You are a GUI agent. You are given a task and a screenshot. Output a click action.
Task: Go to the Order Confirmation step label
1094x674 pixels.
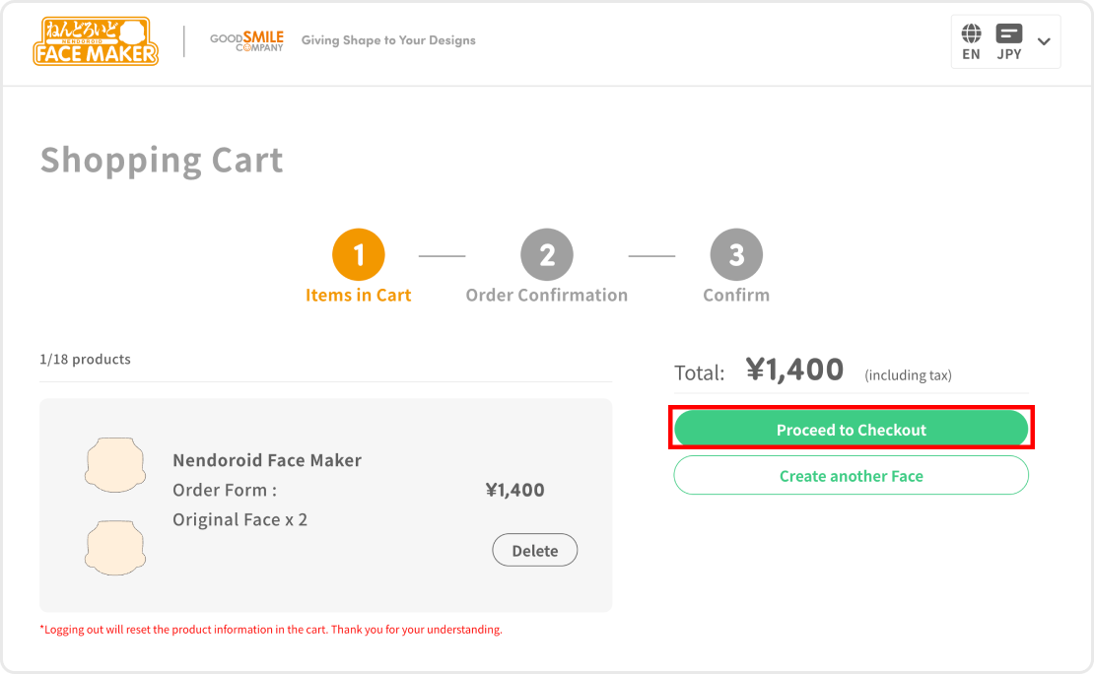point(547,295)
